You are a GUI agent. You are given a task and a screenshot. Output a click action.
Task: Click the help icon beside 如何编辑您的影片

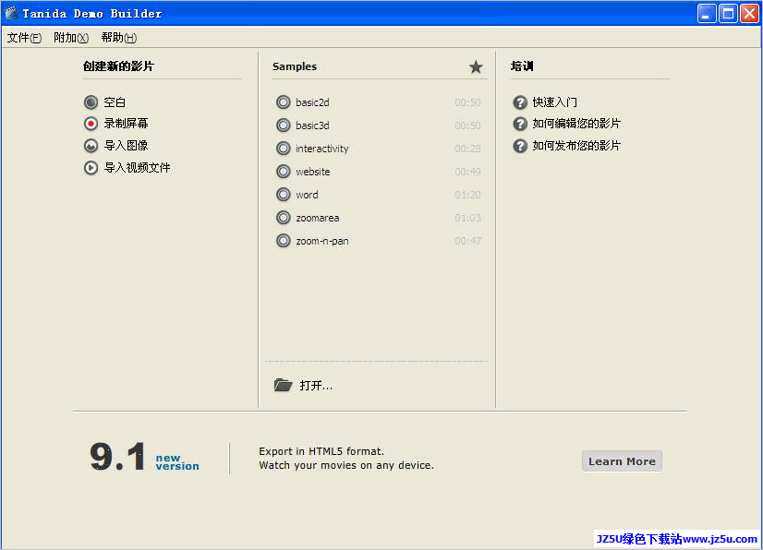click(x=520, y=124)
